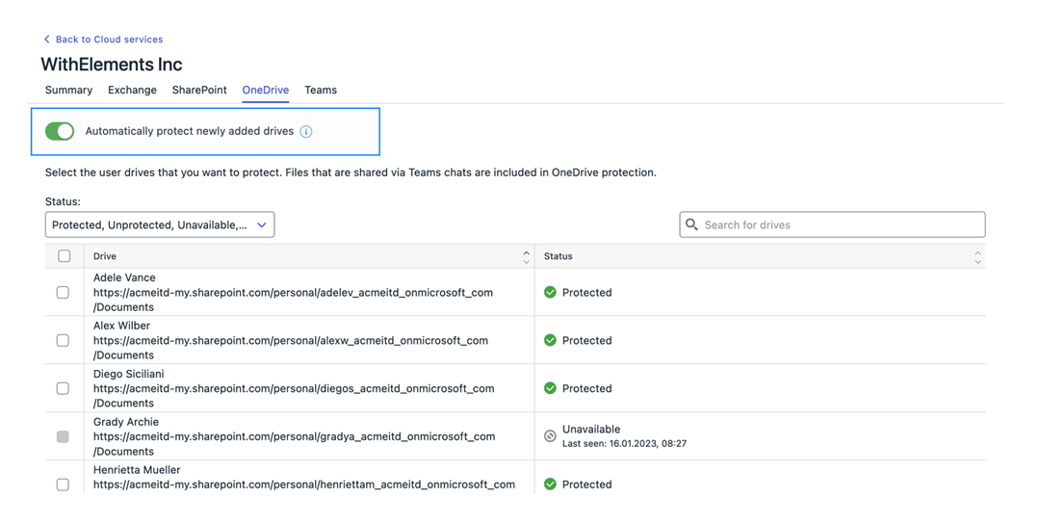
Task: Click the Alex Wilber drive name
Action: (x=122, y=326)
